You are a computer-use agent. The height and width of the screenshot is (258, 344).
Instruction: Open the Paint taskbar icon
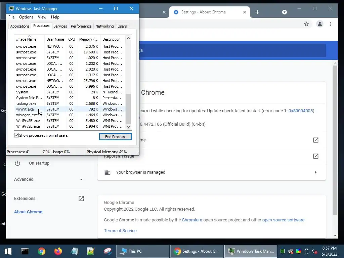[107, 251]
